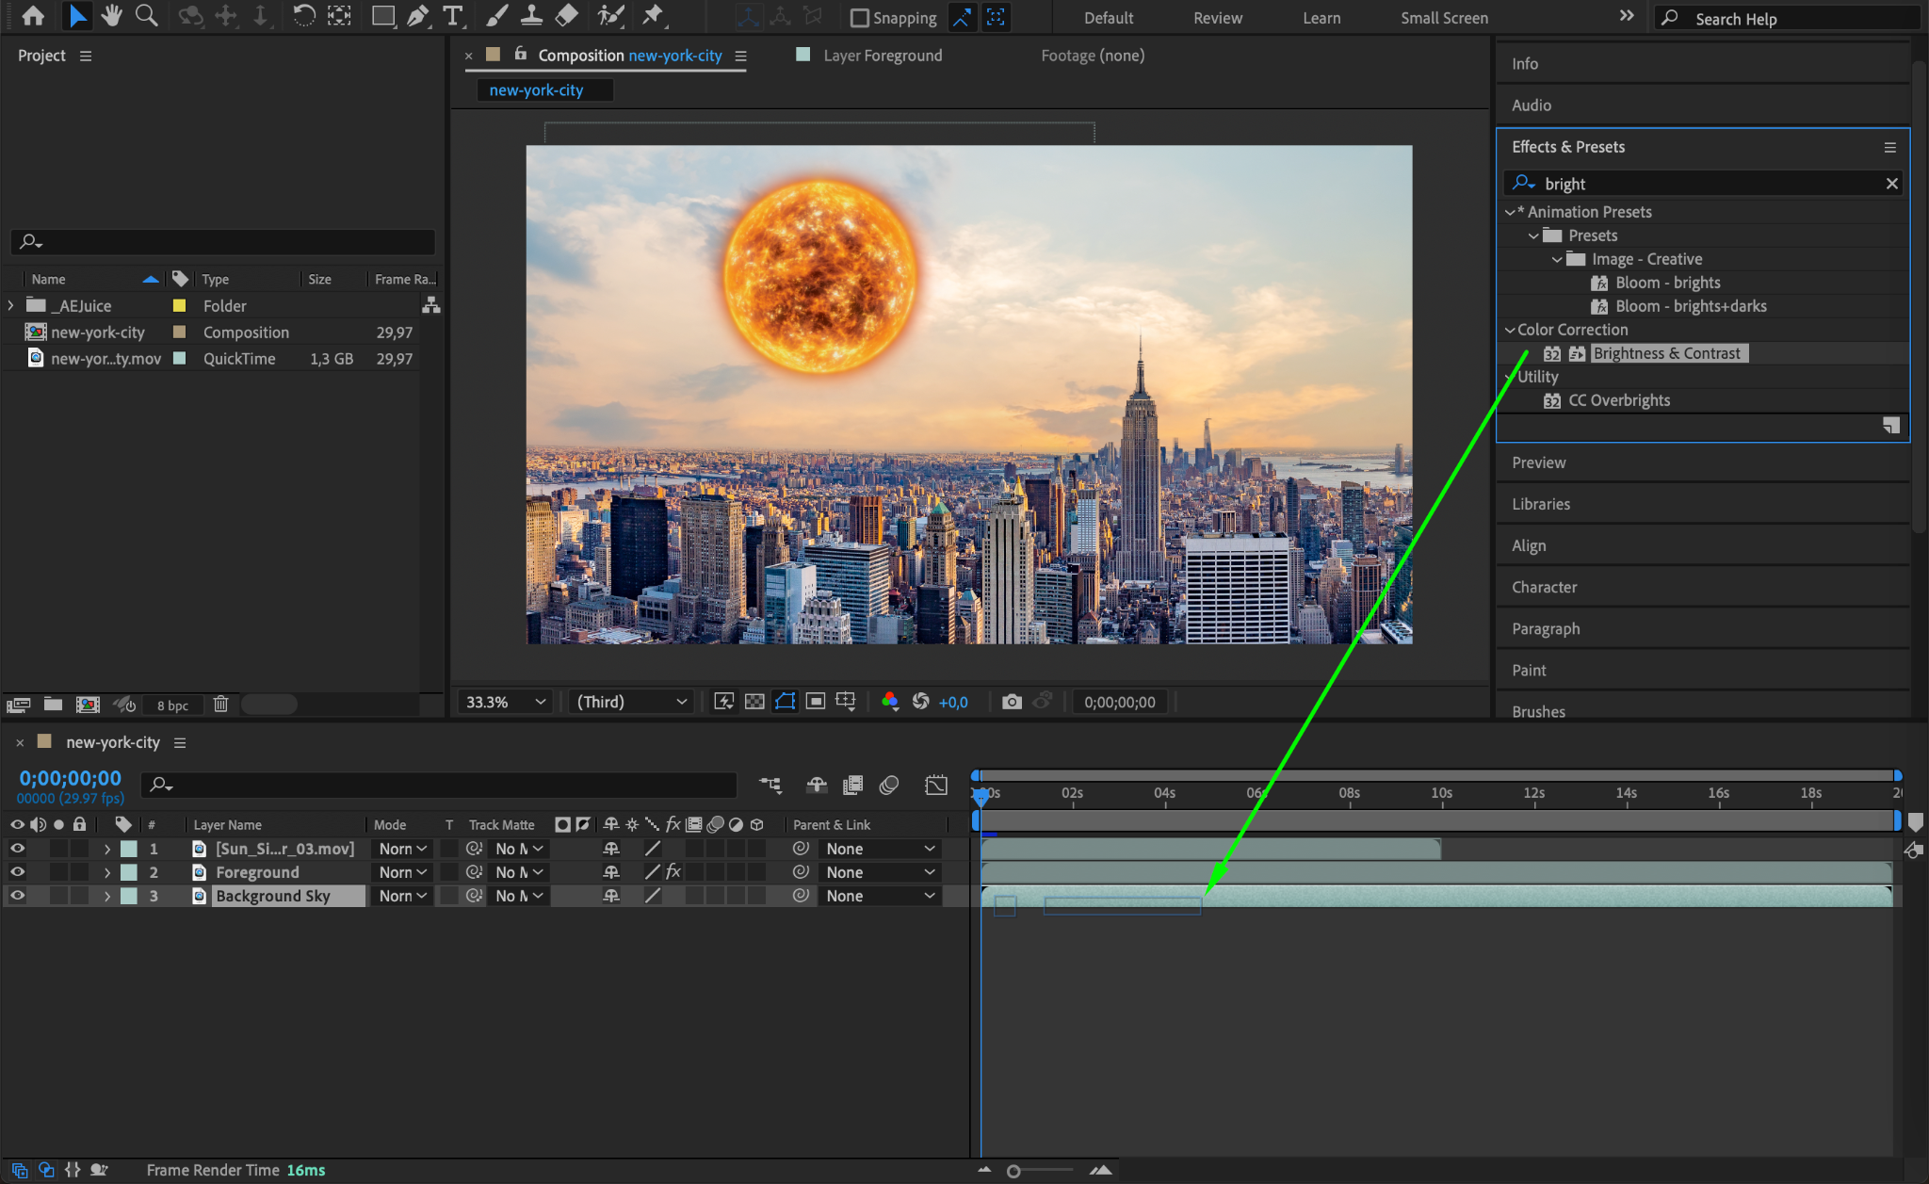Screen dimensions: 1929x1184
Task: Clear the effects search field
Action: [1891, 184]
